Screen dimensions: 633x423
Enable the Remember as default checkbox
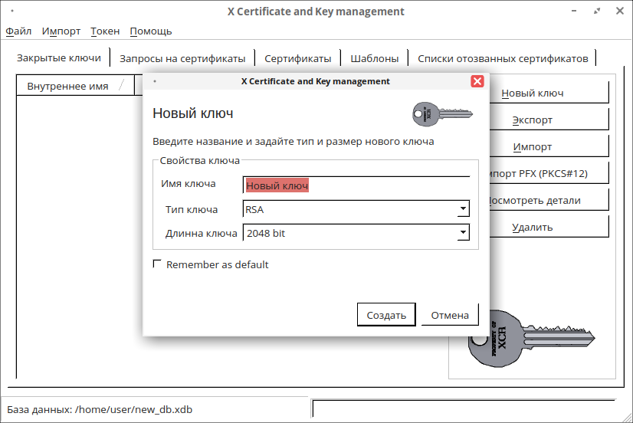coord(158,264)
